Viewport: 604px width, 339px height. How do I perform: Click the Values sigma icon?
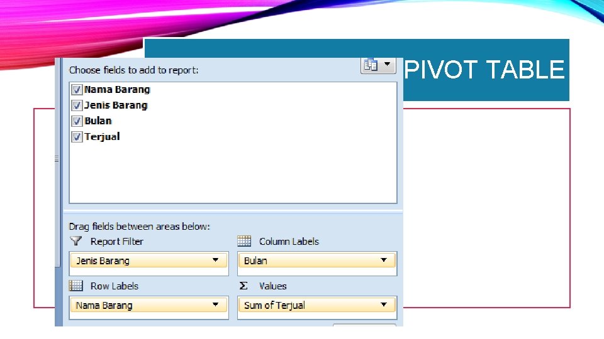[x=243, y=286]
